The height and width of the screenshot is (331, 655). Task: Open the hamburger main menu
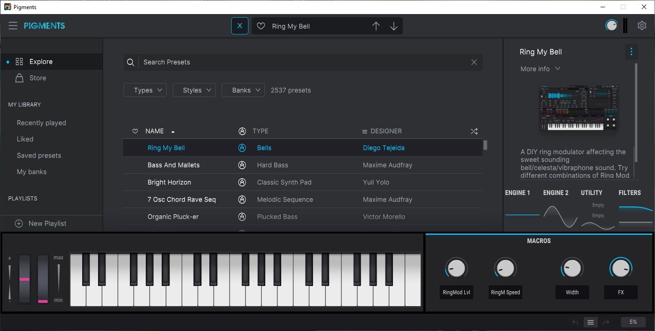coord(13,26)
